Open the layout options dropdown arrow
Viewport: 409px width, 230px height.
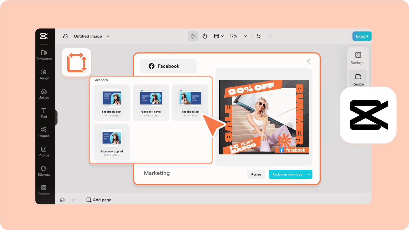(222, 36)
